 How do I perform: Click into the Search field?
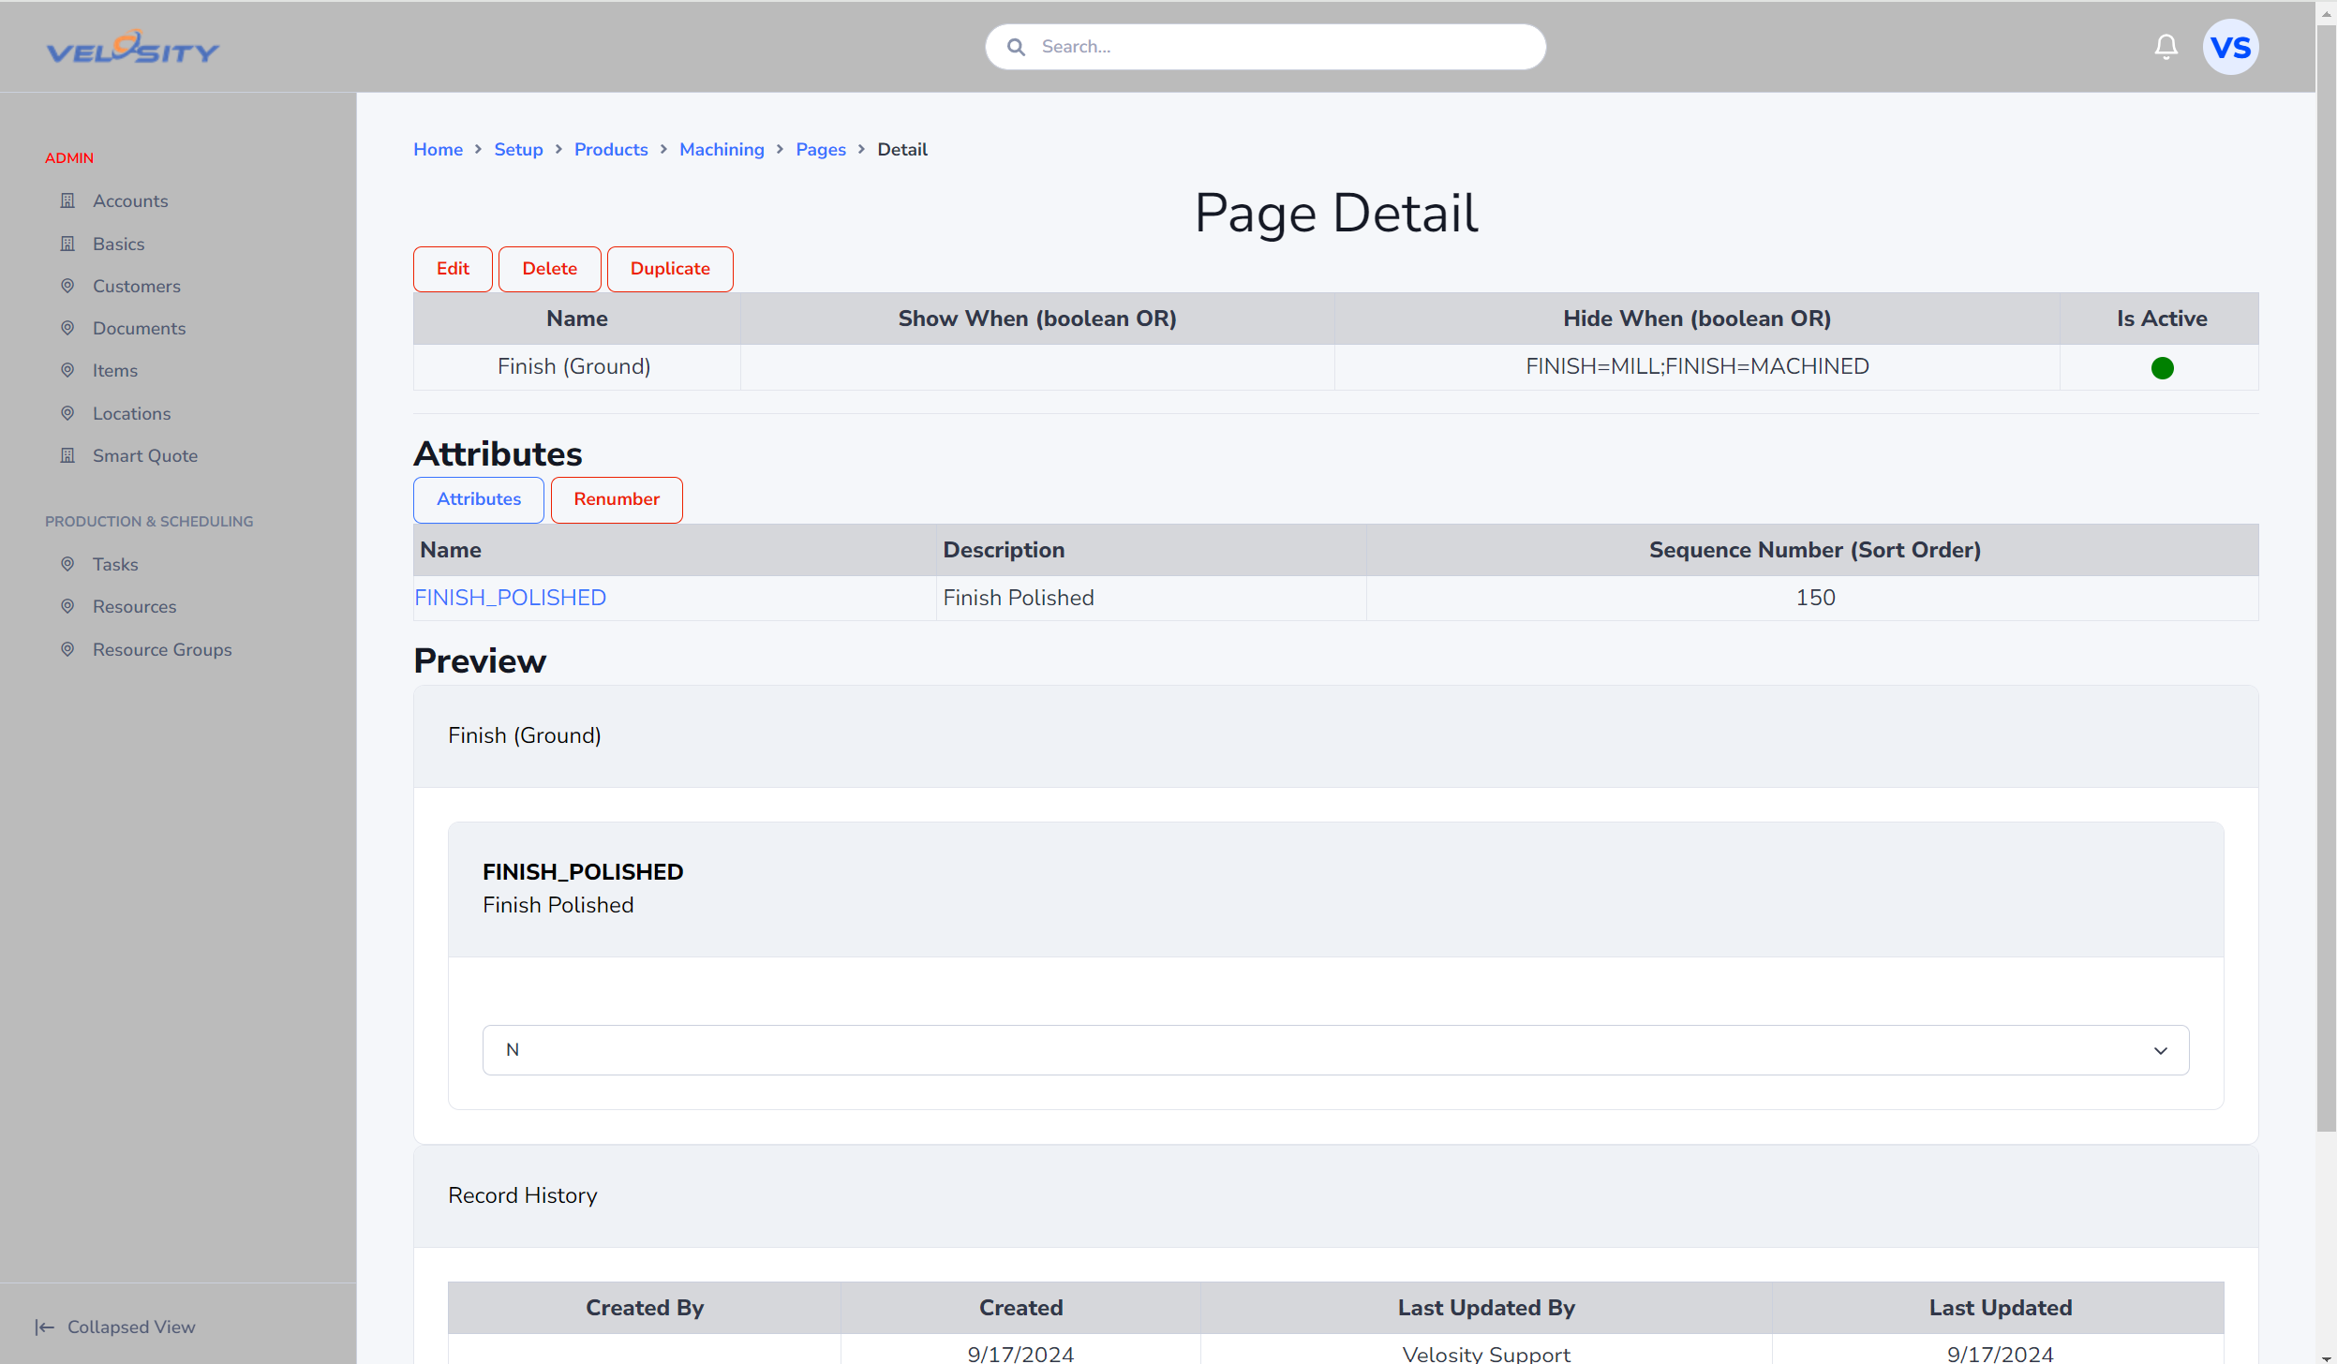point(1265,47)
